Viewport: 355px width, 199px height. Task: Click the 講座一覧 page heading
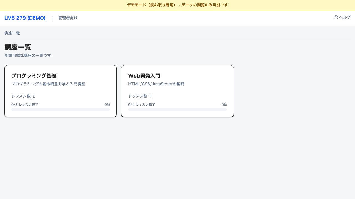click(x=17, y=47)
